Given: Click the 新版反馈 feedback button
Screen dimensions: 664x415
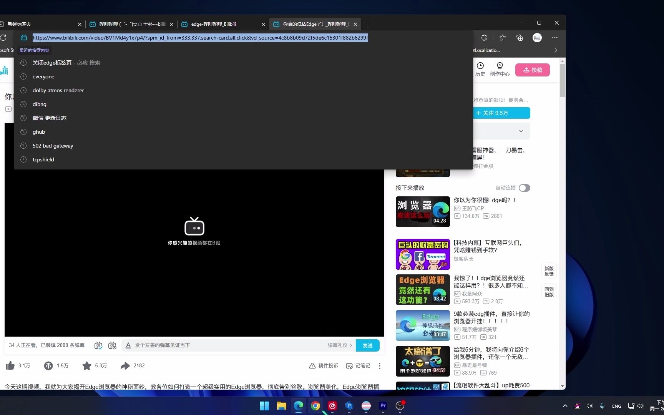Looking at the screenshot, I should pos(549,271).
